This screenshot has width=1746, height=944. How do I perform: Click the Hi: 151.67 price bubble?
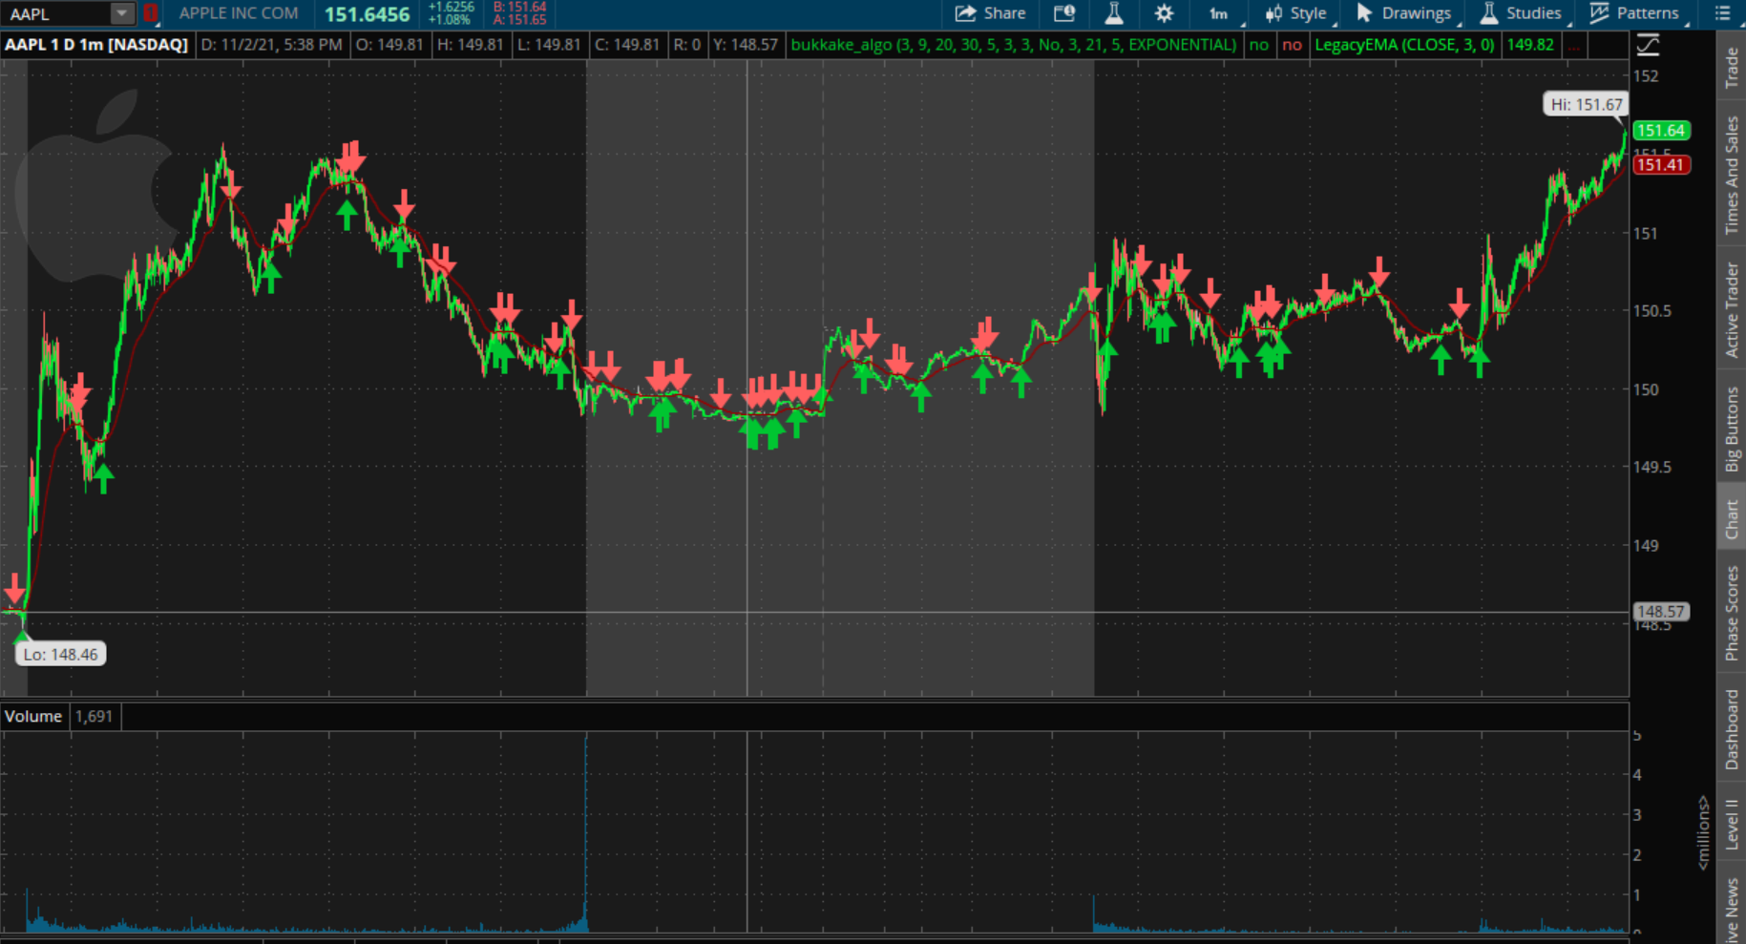pyautogui.click(x=1586, y=104)
